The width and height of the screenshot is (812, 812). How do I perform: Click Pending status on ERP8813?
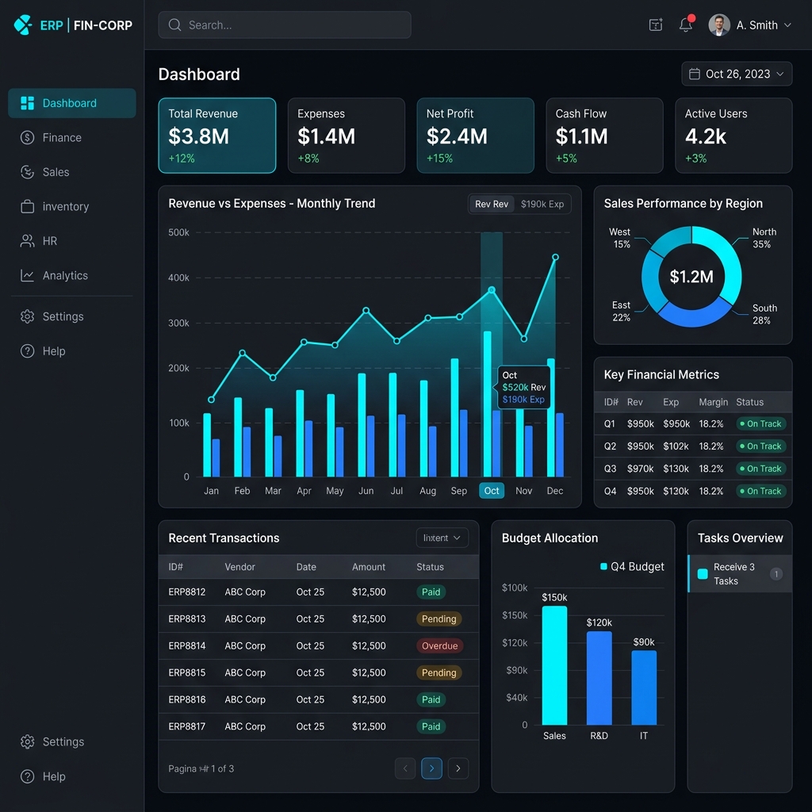pos(439,619)
